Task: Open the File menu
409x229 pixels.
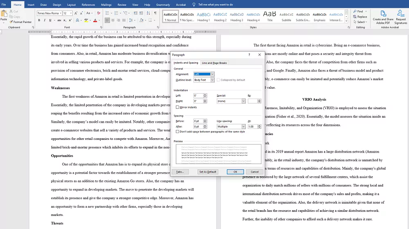Action: [4, 4]
